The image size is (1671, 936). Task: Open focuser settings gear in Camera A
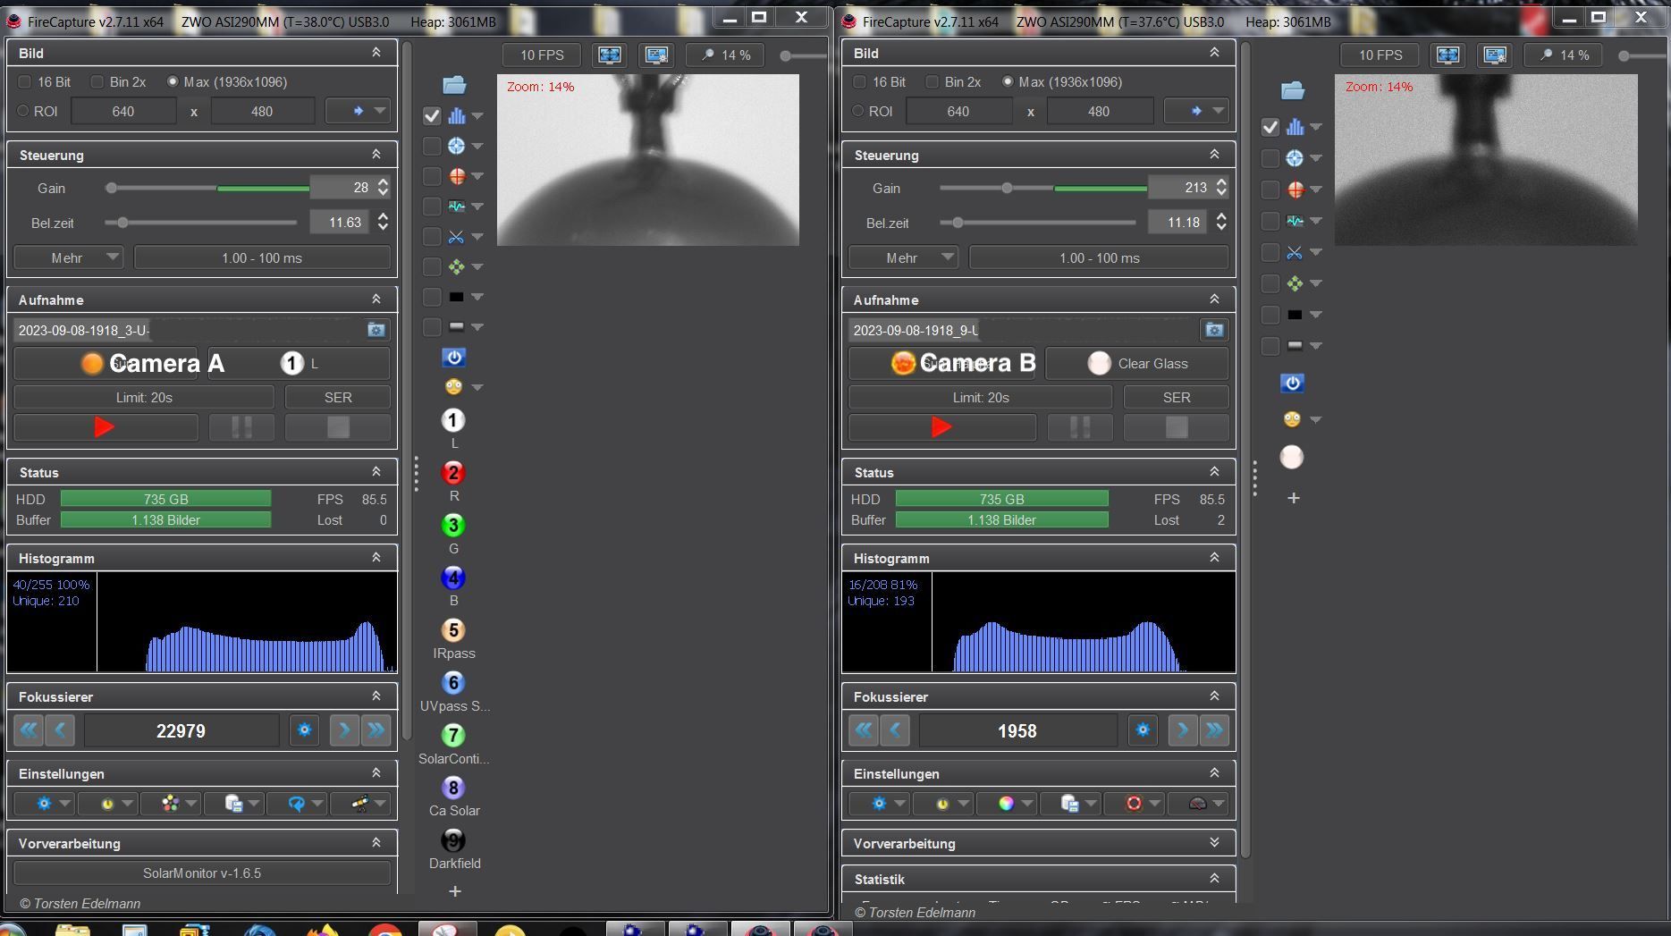(304, 730)
